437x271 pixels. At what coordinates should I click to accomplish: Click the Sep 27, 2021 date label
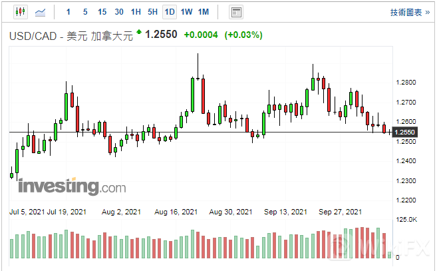click(x=340, y=212)
